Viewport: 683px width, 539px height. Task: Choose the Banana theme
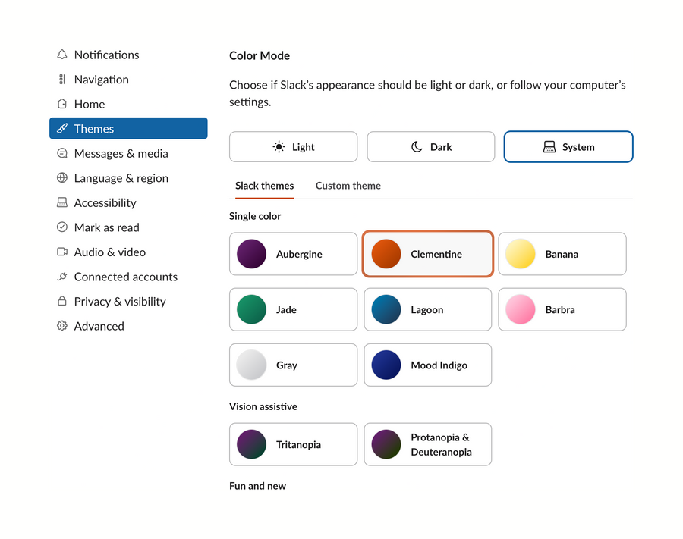pos(562,254)
